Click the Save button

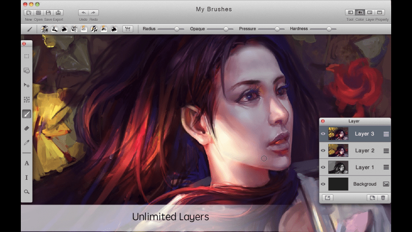48,13
